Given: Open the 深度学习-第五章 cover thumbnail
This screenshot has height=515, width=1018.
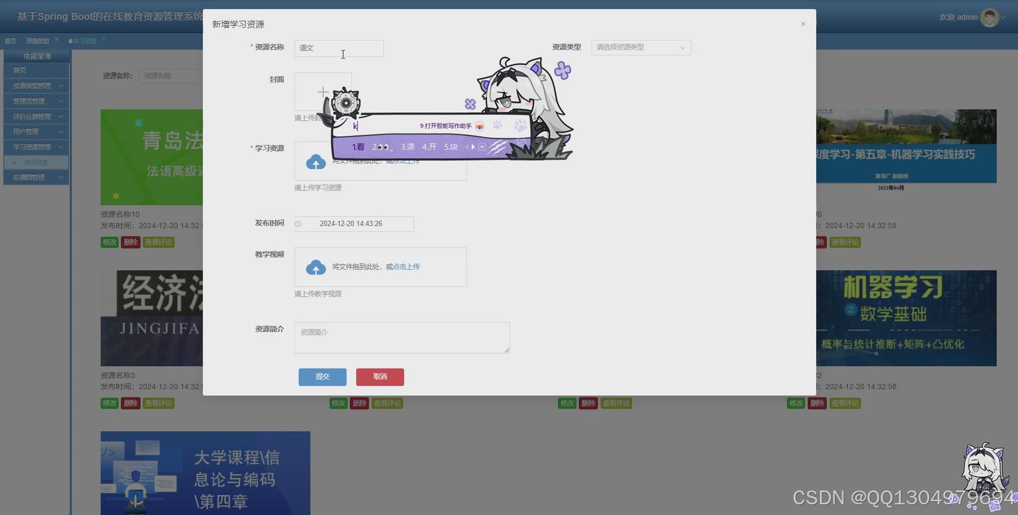Looking at the screenshot, I should [906, 151].
